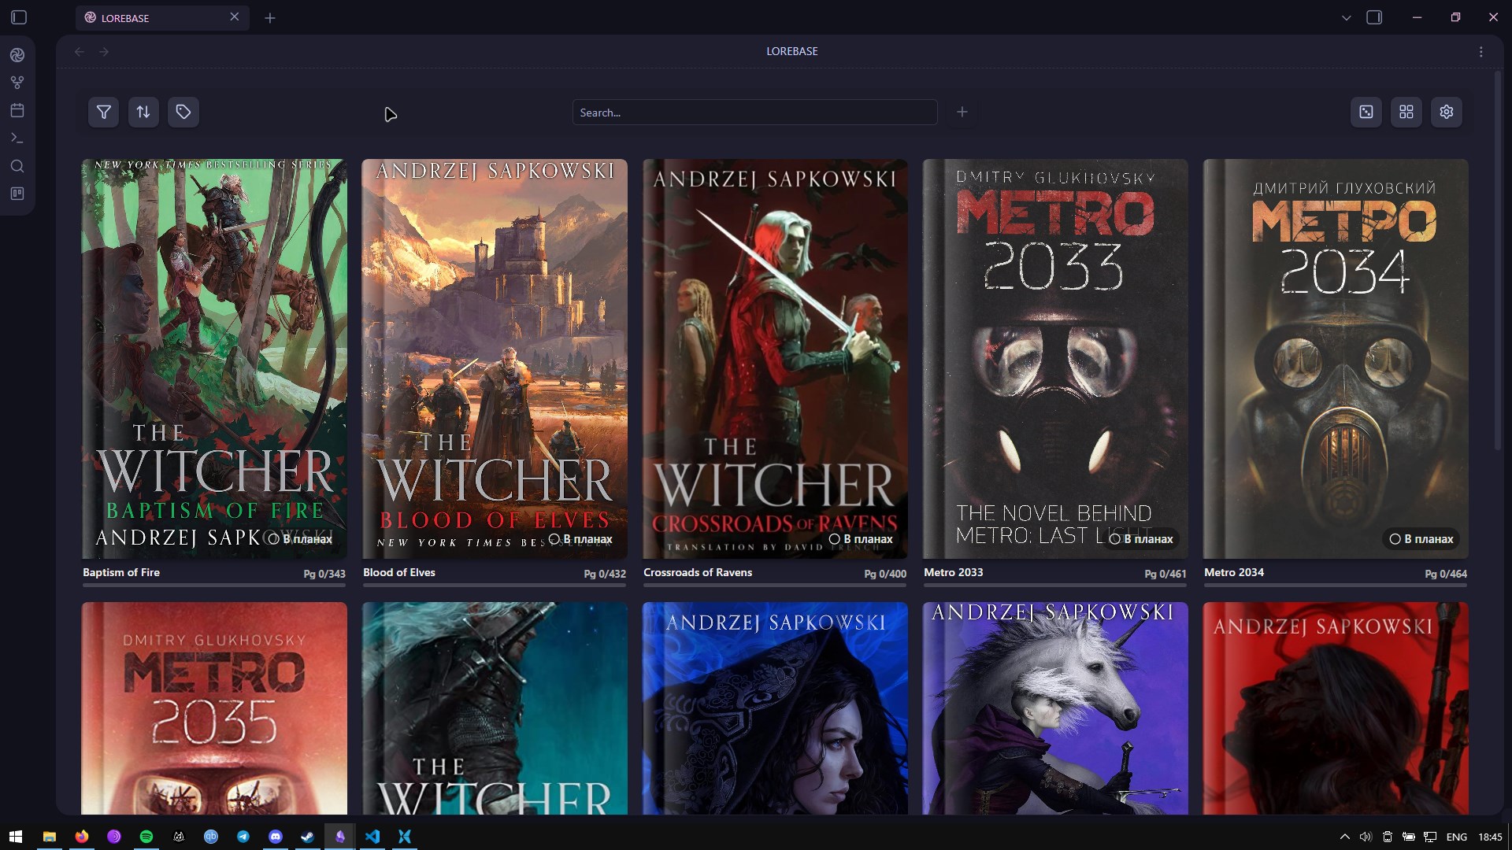The height and width of the screenshot is (850, 1512).
Task: Click the search magnifier in the ribbon
Action: click(x=17, y=166)
